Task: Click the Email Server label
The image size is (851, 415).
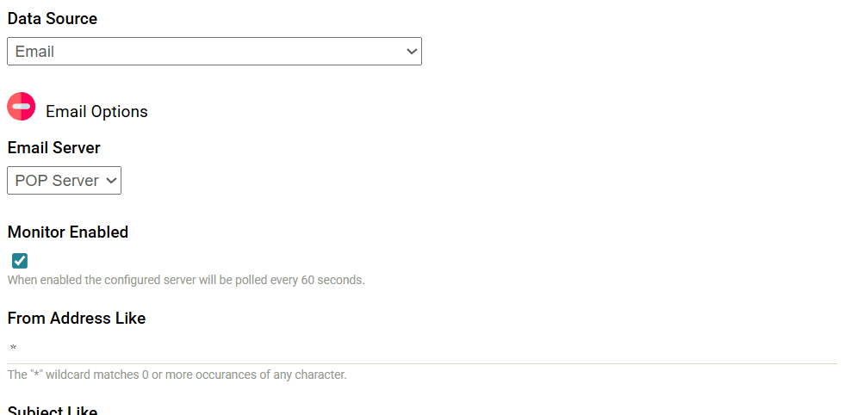Action: pyautogui.click(x=53, y=147)
